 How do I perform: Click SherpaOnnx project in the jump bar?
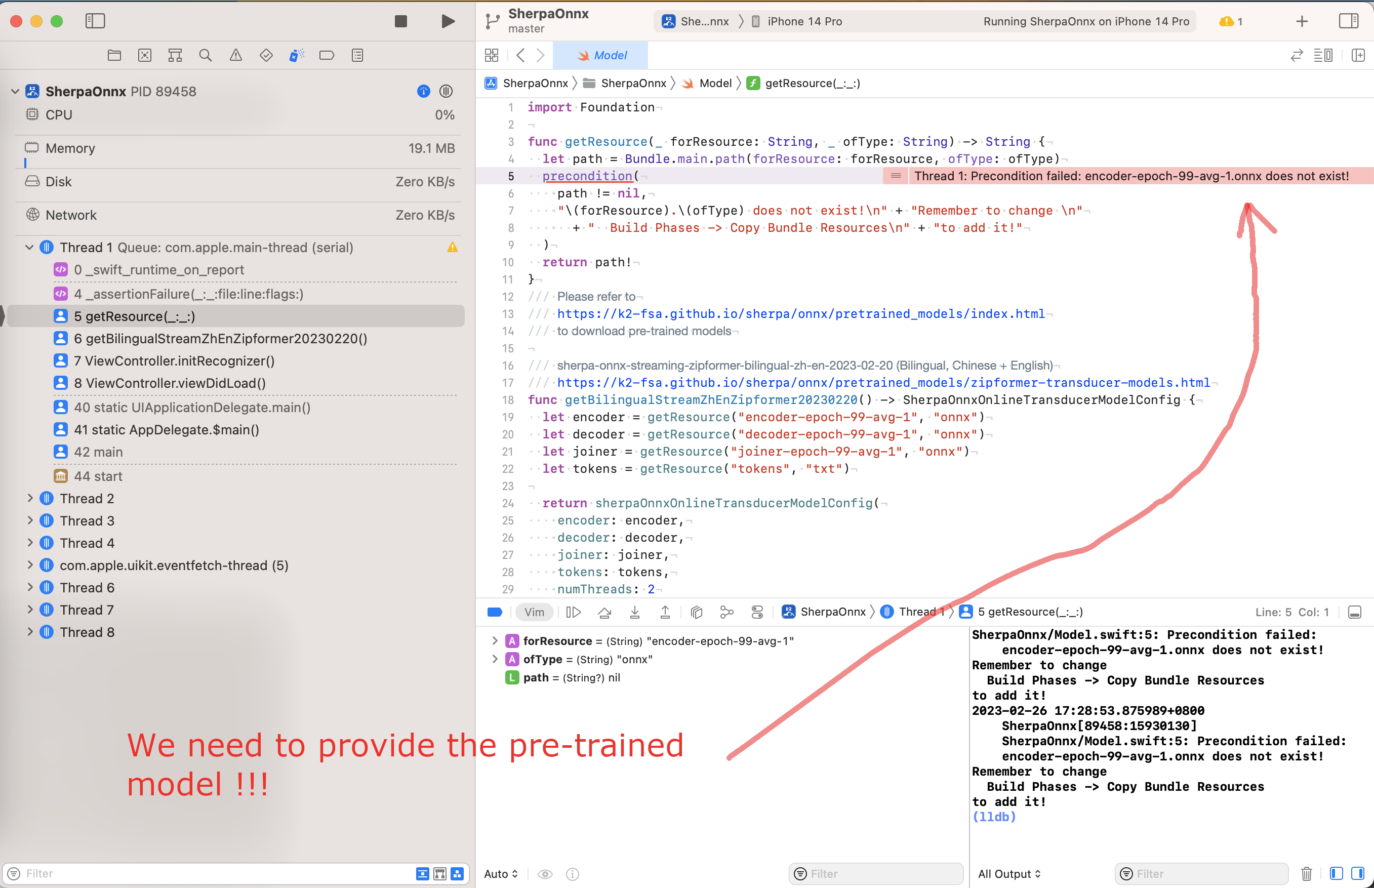click(x=527, y=83)
